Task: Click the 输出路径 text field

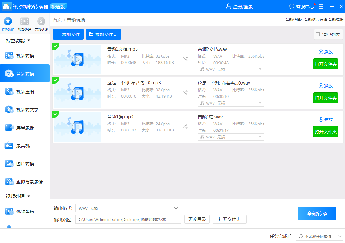Action: click(128, 219)
